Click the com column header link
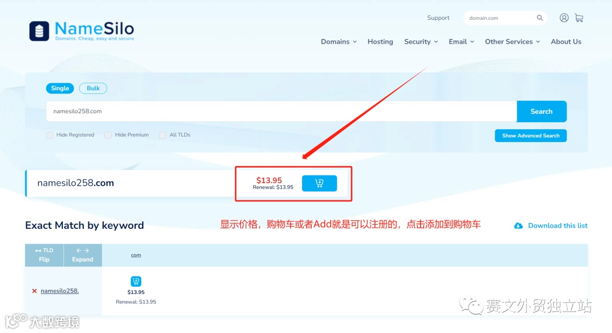 coord(136,255)
